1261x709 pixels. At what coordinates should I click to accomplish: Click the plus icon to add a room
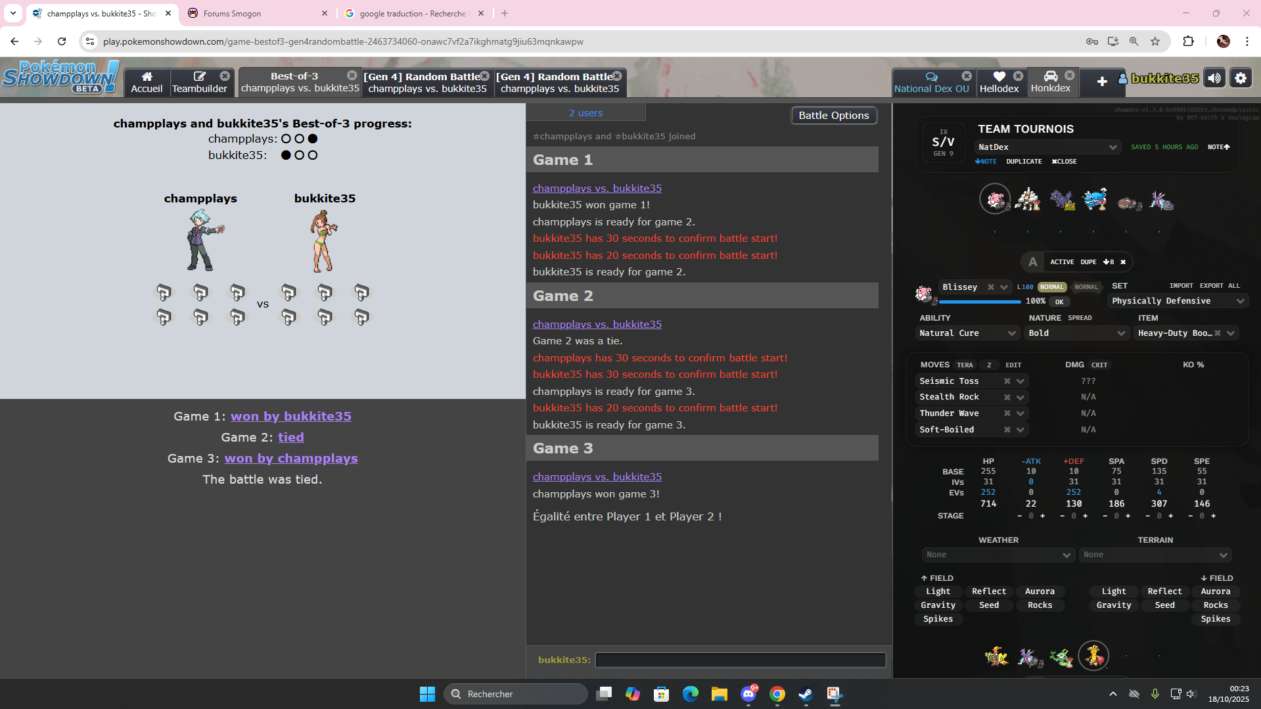(1102, 81)
